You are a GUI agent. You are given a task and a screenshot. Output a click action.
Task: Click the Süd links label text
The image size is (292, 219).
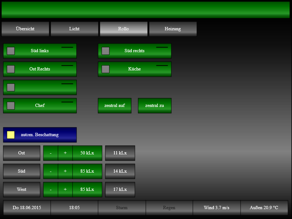click(x=40, y=51)
